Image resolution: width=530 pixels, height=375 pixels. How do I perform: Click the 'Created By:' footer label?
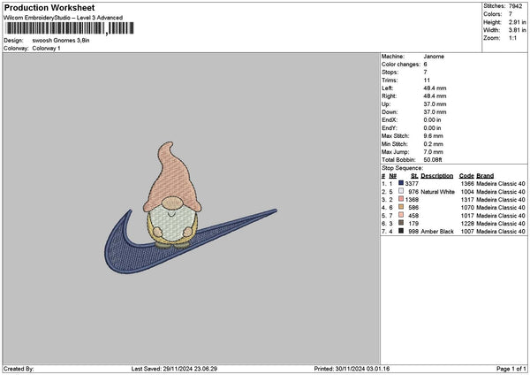(19, 369)
